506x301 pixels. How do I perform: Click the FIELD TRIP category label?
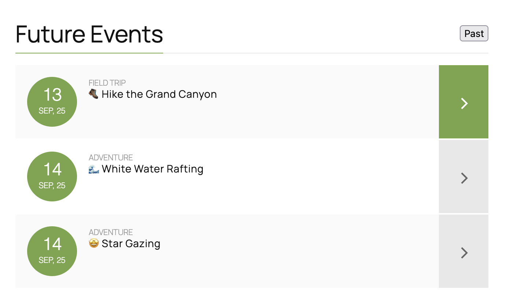107,83
